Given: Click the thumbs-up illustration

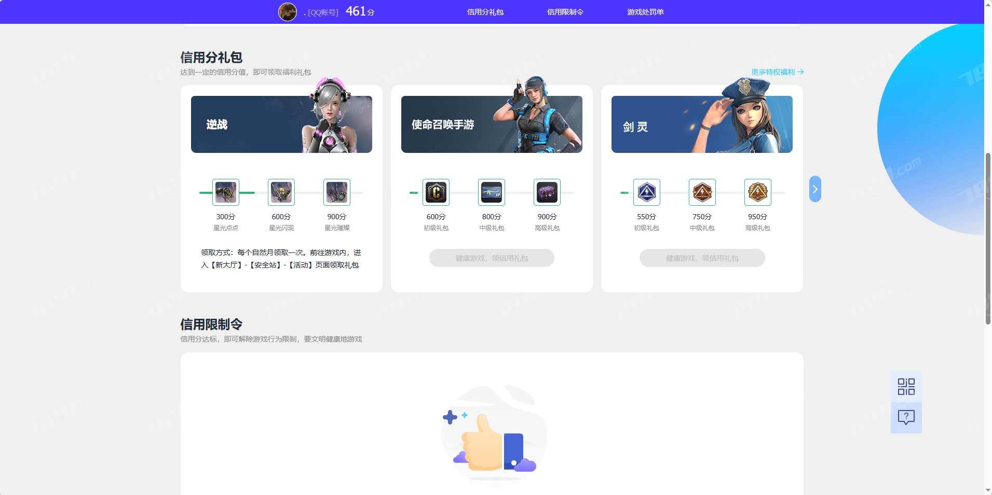Looking at the screenshot, I should pos(494,434).
